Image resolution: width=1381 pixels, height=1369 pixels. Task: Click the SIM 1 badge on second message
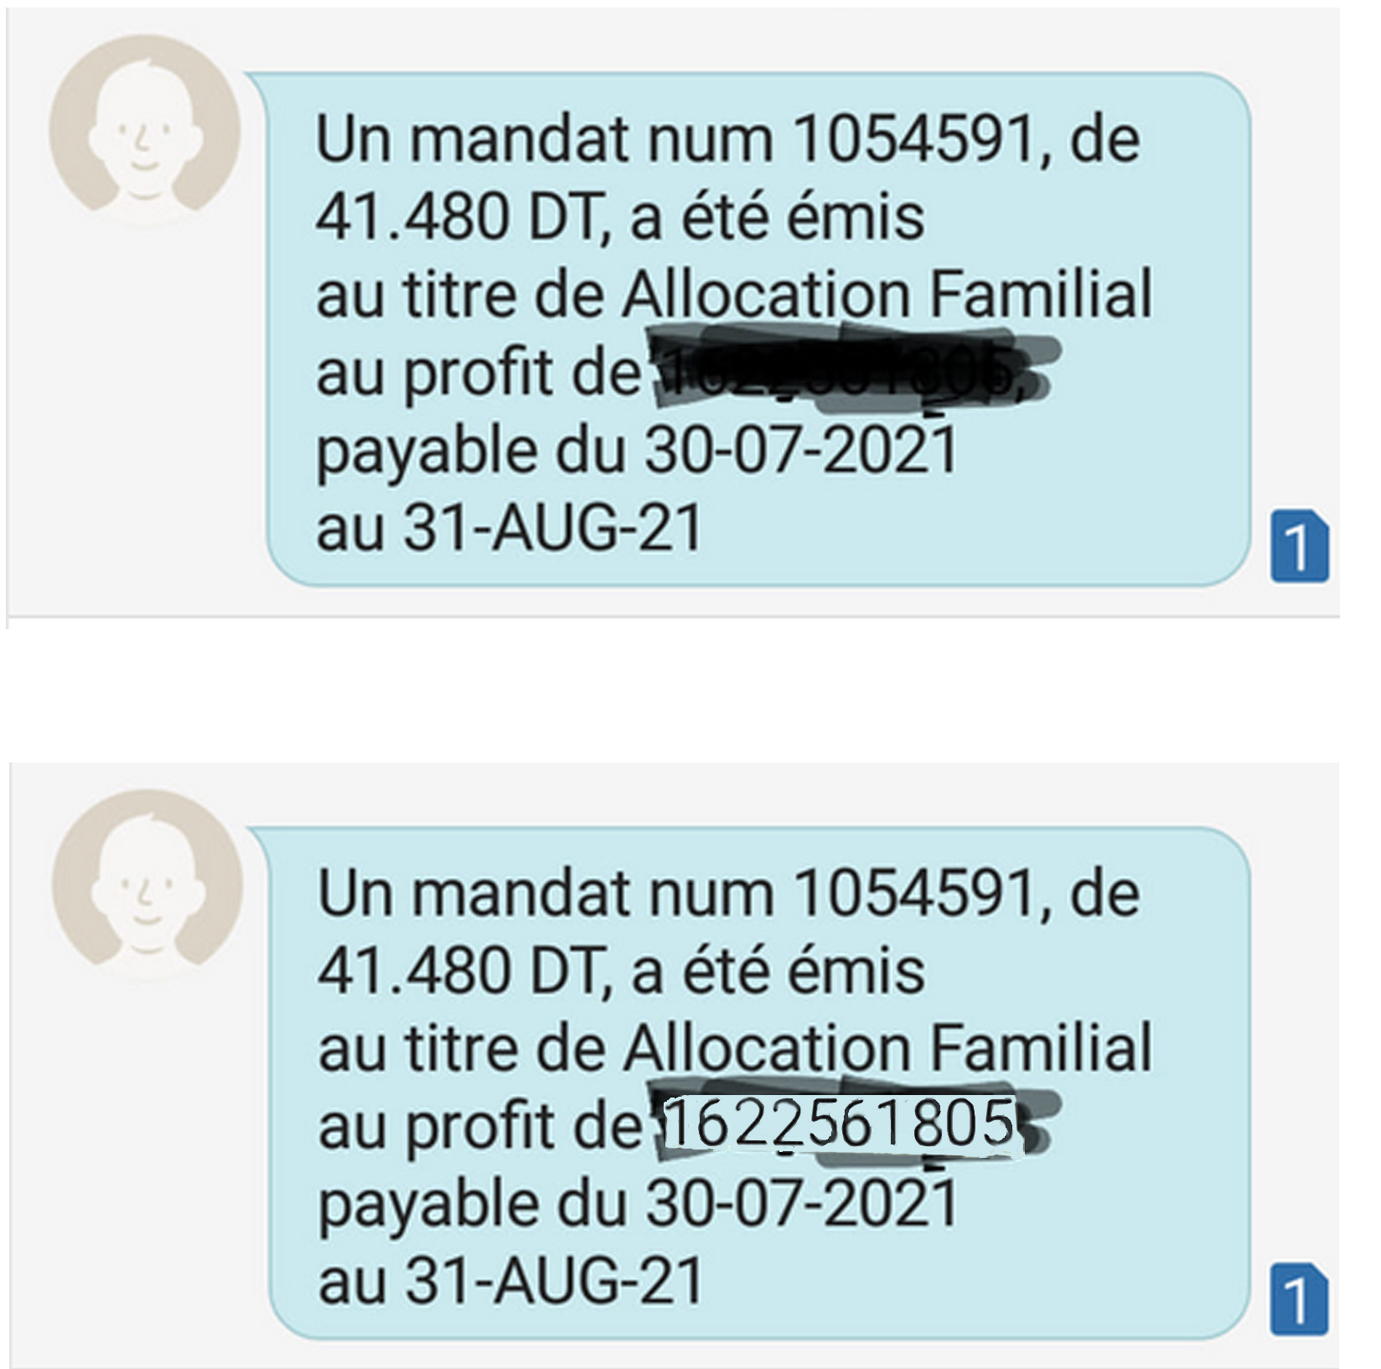pos(1299,1302)
